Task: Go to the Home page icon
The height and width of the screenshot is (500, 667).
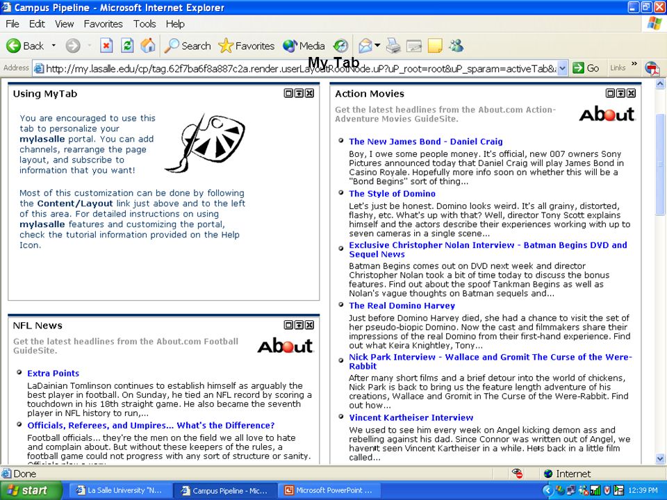Action: (148, 46)
